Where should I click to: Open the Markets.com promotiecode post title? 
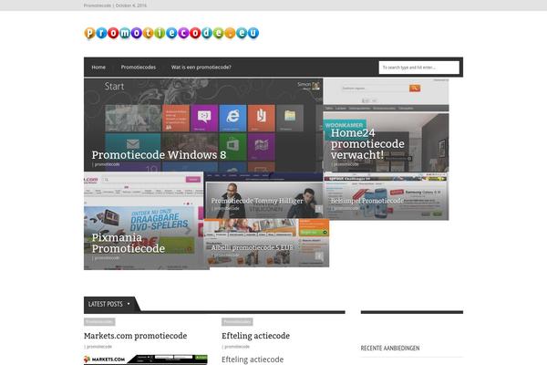pos(135,336)
